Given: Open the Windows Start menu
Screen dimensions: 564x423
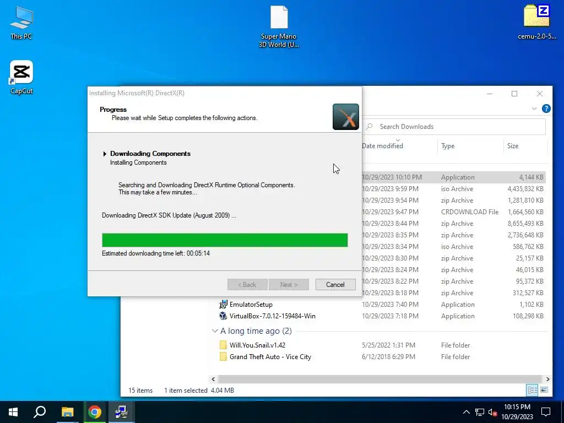Looking at the screenshot, I should [13, 412].
